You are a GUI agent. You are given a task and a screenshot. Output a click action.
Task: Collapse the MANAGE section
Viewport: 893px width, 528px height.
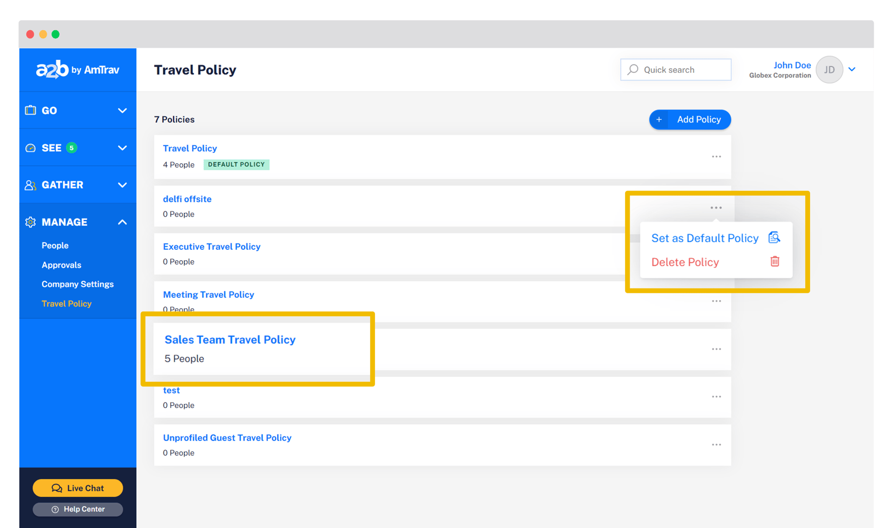pyautogui.click(x=122, y=222)
